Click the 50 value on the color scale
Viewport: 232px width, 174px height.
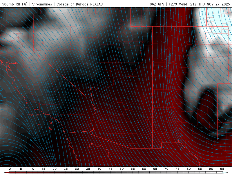click(122, 169)
